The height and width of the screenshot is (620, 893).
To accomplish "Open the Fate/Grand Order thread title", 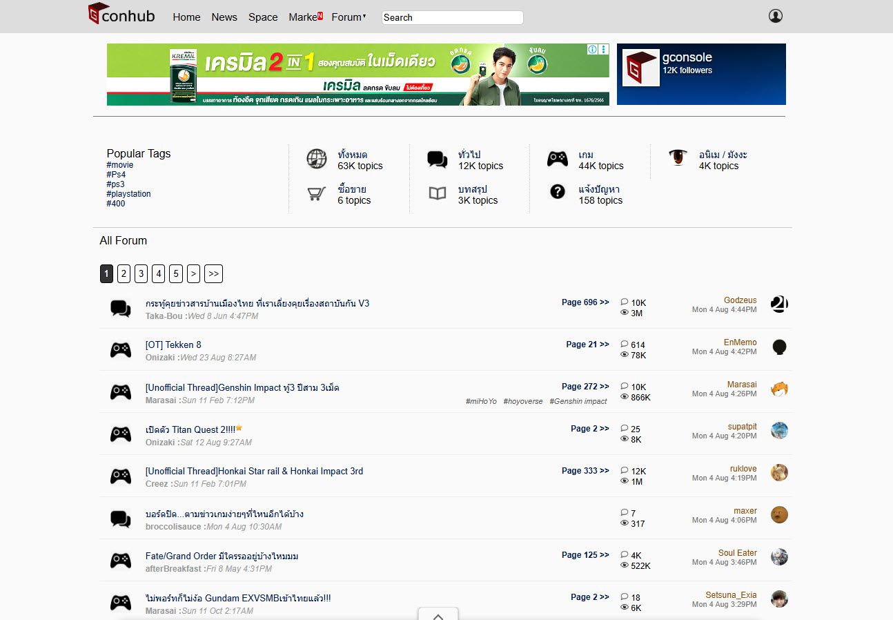I will 222,556.
